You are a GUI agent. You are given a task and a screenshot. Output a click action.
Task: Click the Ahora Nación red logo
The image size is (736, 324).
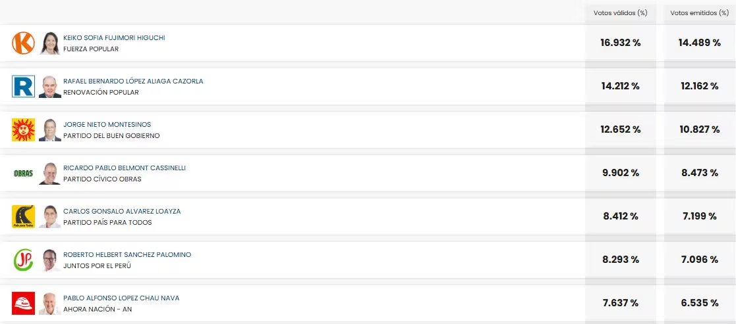23,304
